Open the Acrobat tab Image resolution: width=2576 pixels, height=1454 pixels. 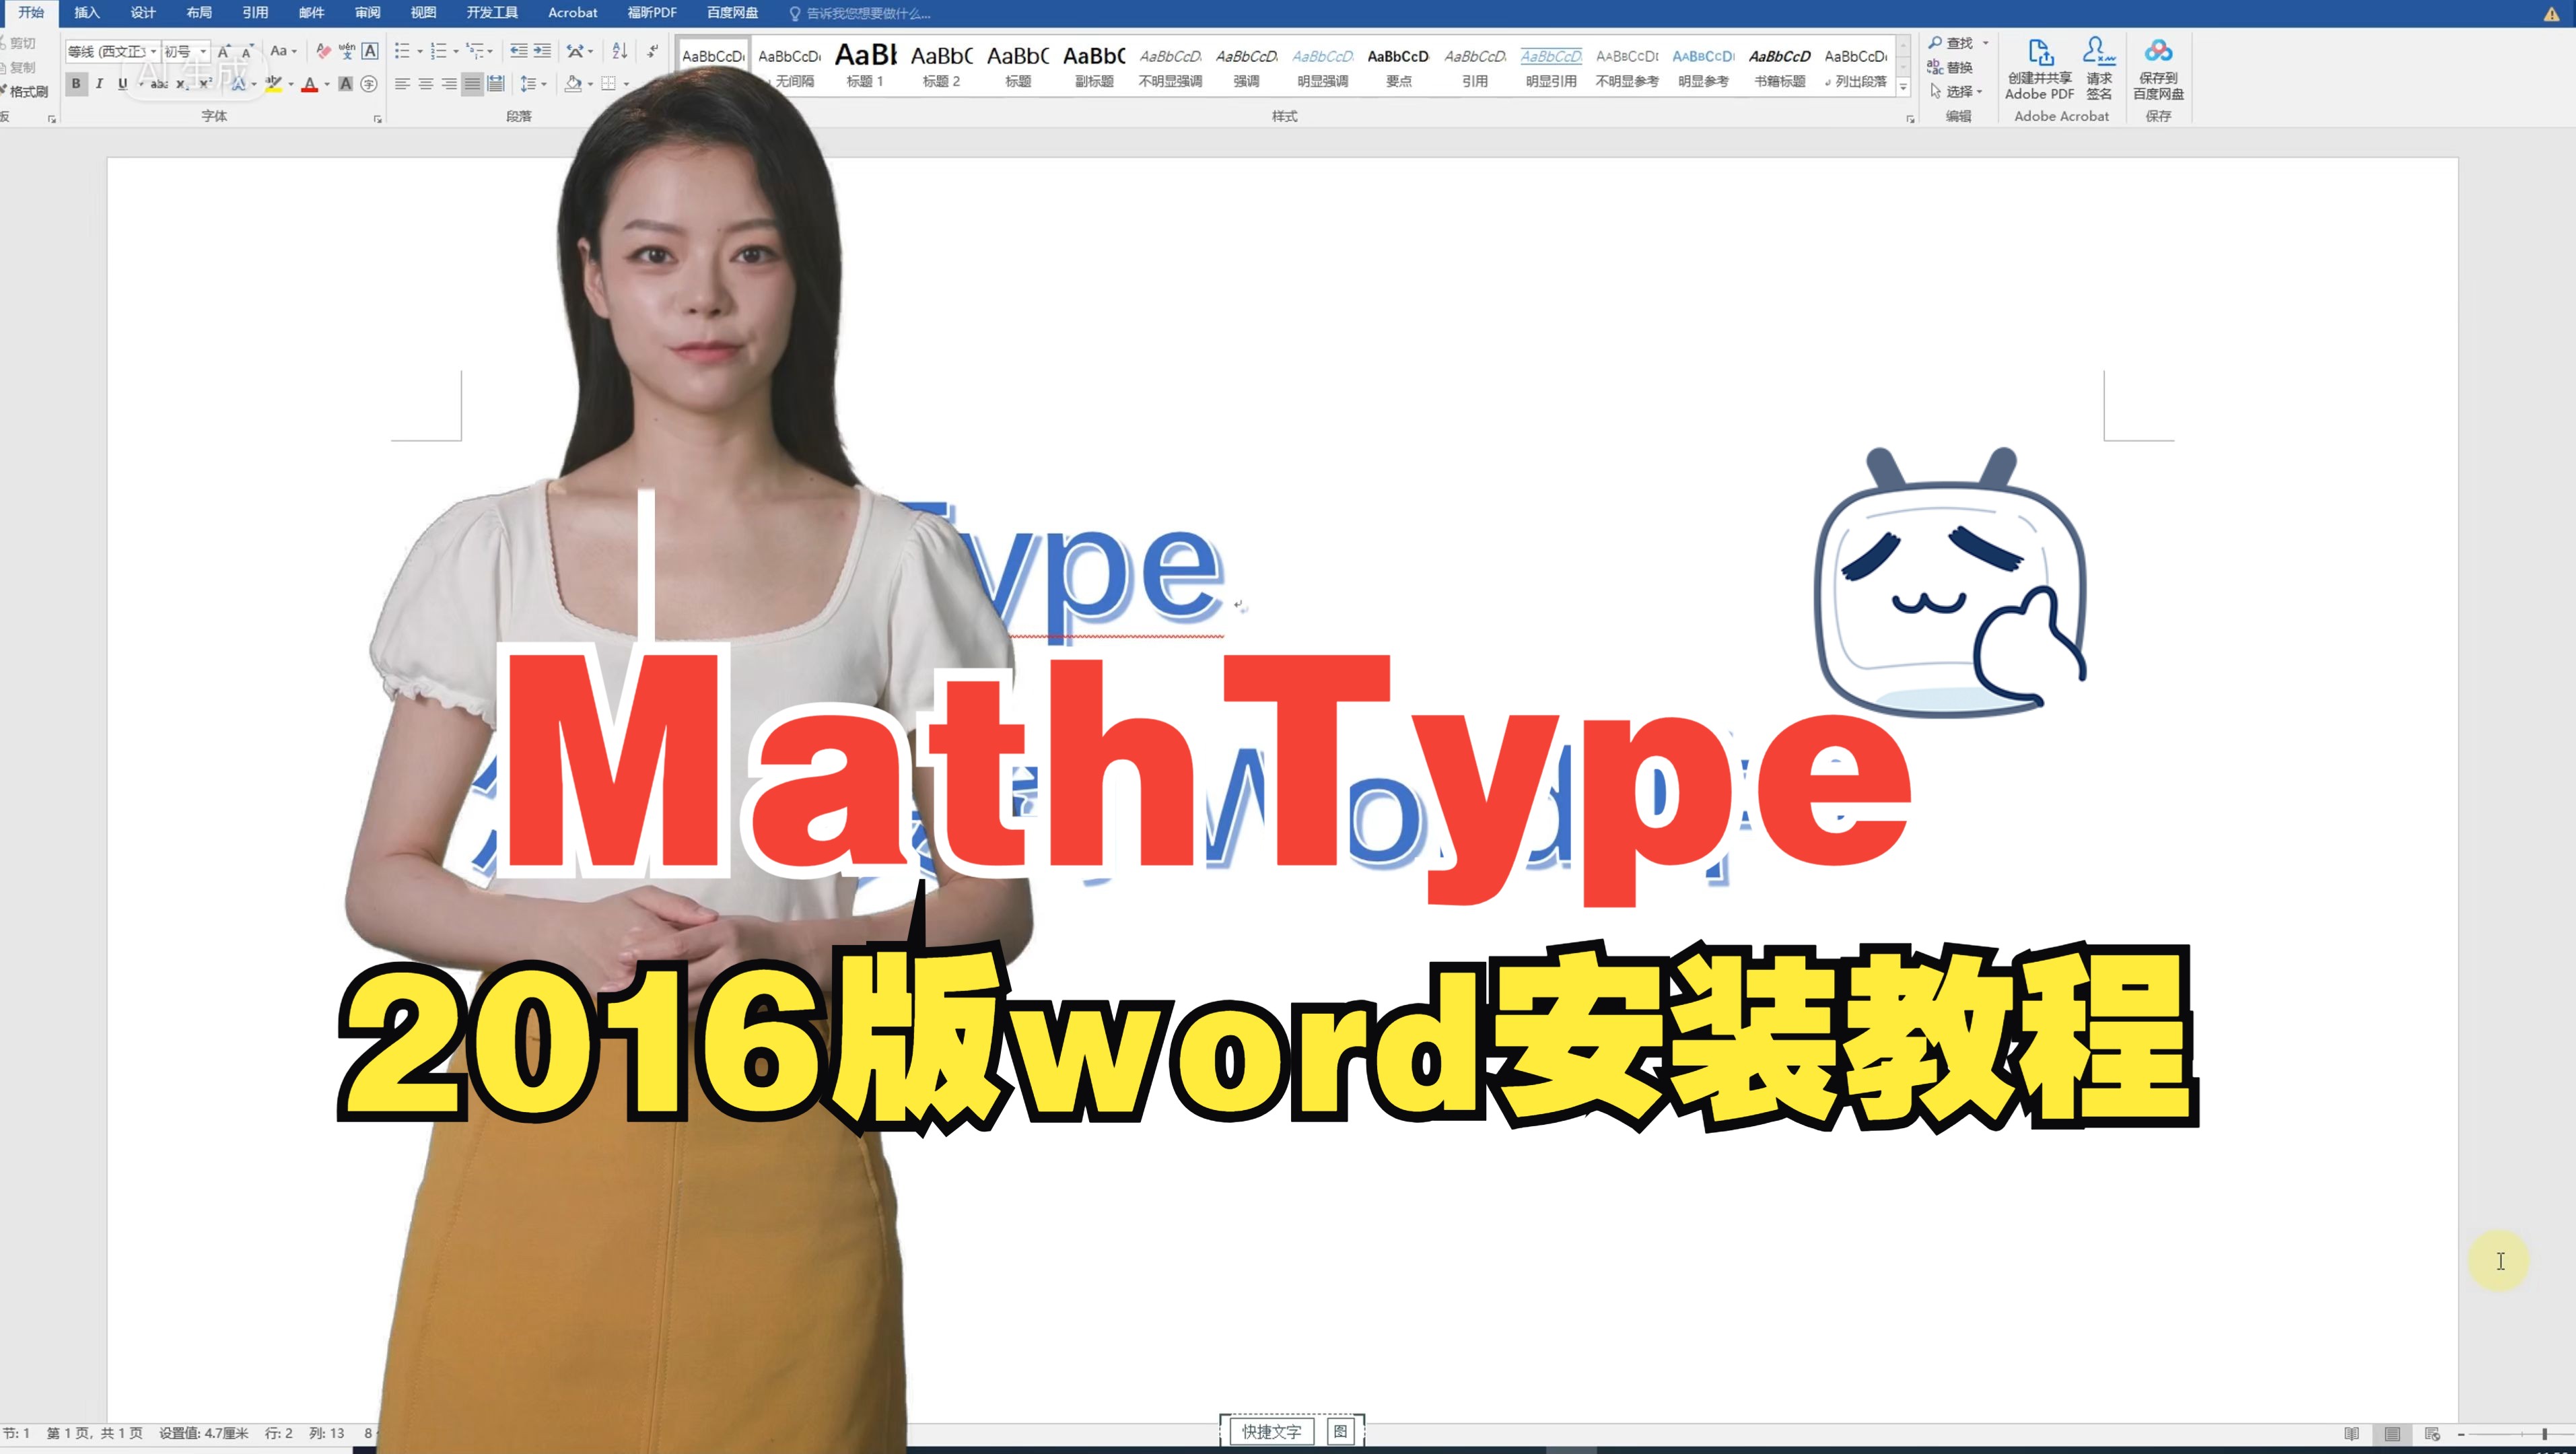(573, 13)
